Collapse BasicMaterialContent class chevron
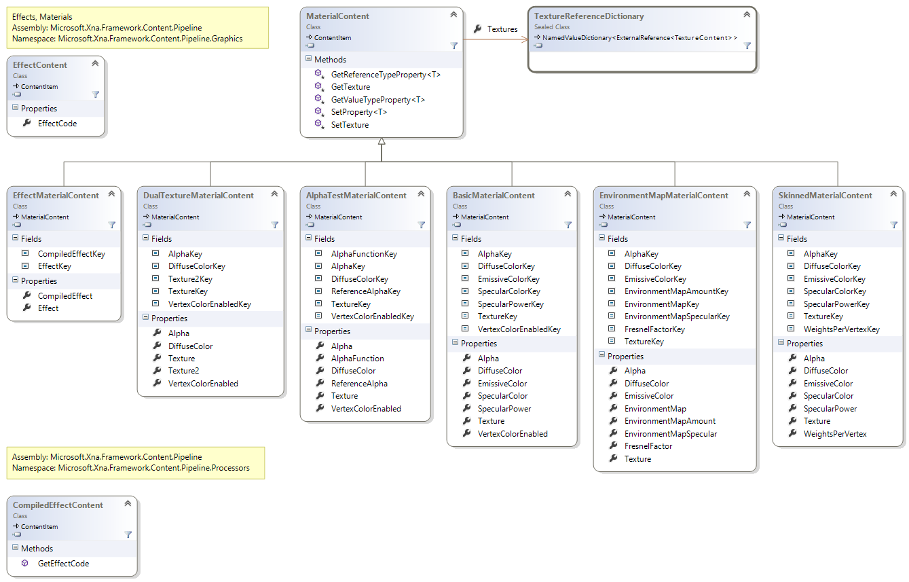This screenshot has height=582, width=909. tap(568, 194)
